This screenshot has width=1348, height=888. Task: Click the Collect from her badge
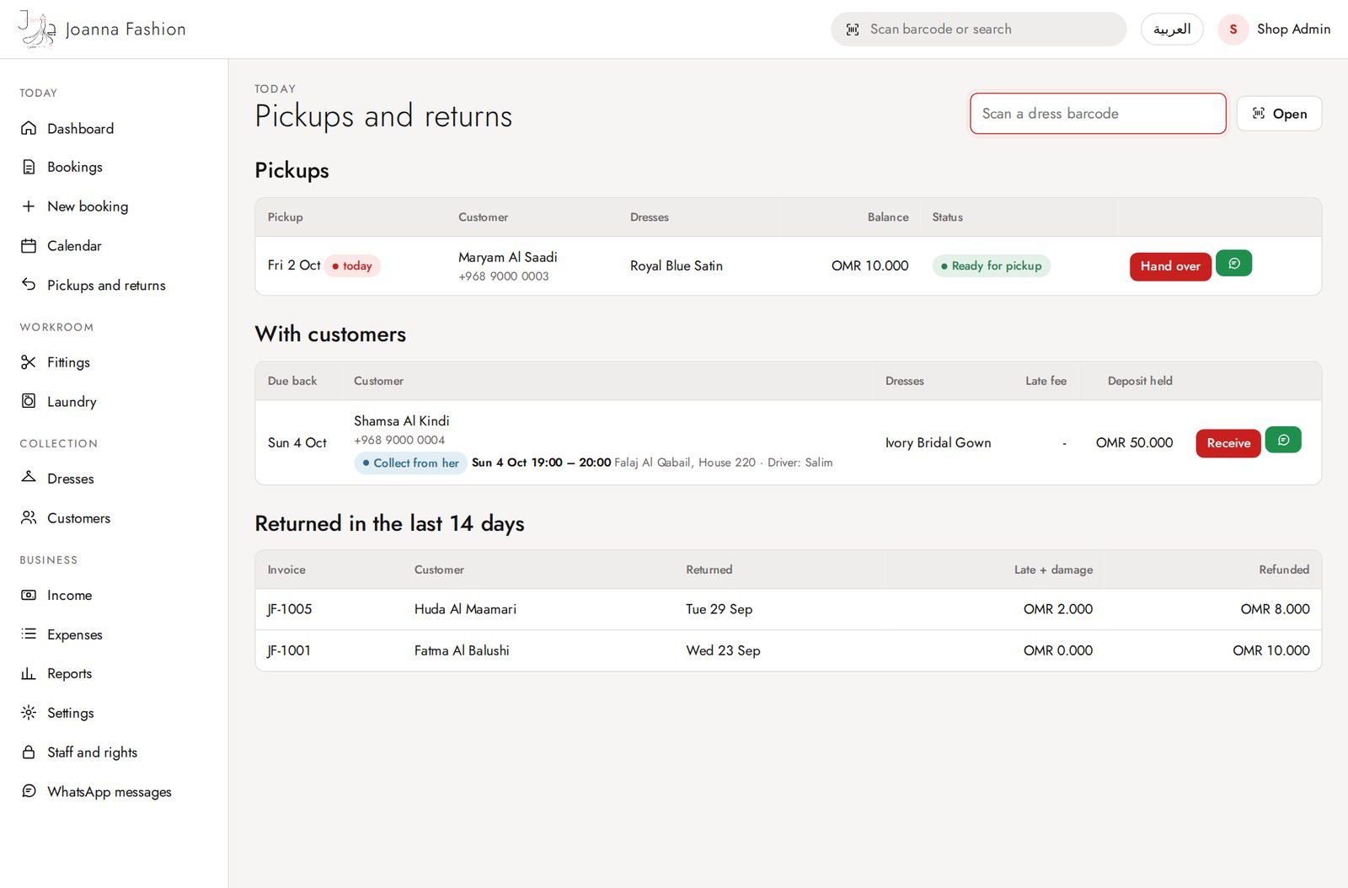coord(410,463)
